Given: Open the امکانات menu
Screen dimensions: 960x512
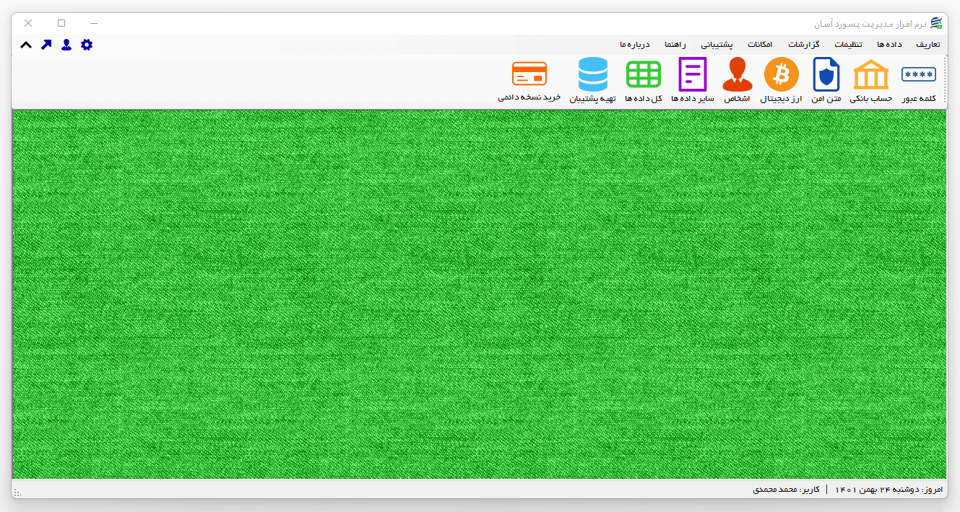Looking at the screenshot, I should coord(761,45).
